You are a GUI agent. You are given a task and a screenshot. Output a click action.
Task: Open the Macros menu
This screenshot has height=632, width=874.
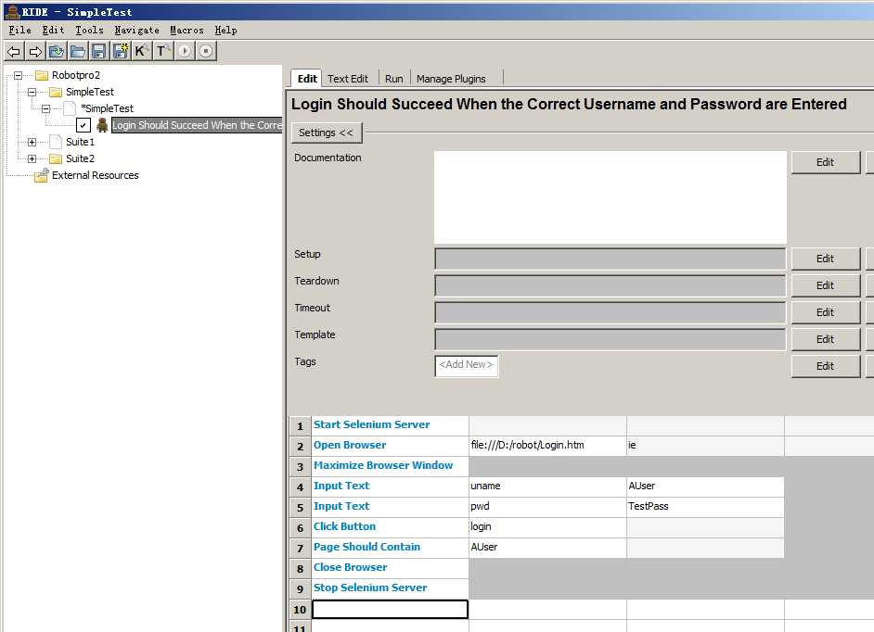(x=186, y=30)
